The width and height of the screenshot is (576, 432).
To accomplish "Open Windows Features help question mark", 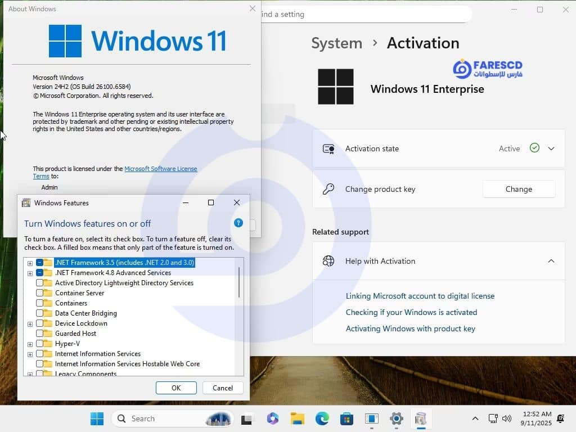I will (x=238, y=223).
